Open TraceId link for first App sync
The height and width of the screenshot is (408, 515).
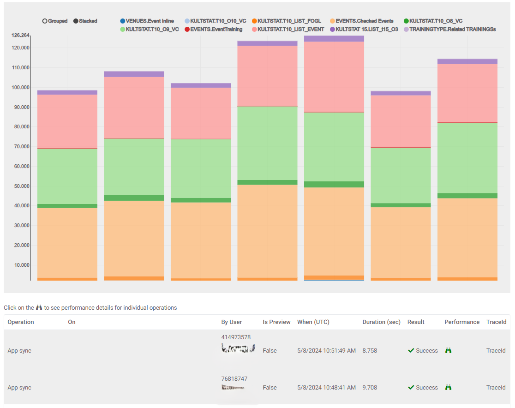coord(496,350)
